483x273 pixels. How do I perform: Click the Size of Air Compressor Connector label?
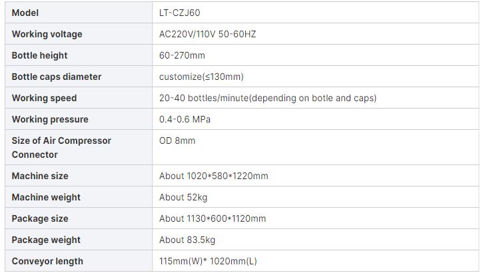point(61,148)
